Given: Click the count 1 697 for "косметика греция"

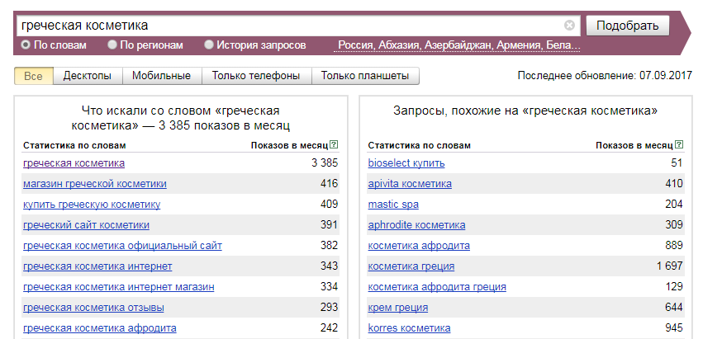Looking at the screenshot, I should tap(669, 266).
